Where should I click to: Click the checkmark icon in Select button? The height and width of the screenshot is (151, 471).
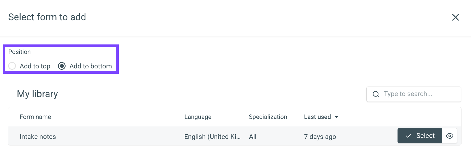click(x=409, y=136)
